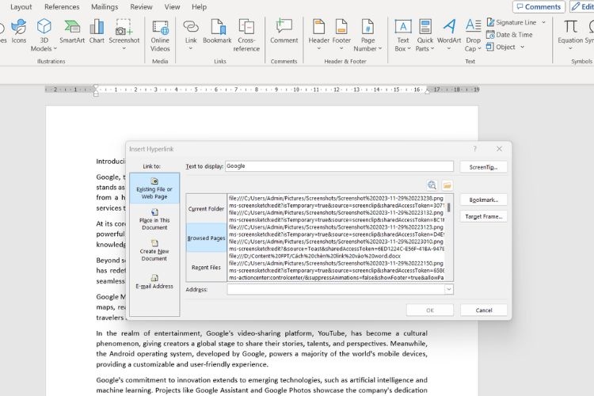
Task: Click the ScreenTip button
Action: tap(483, 167)
